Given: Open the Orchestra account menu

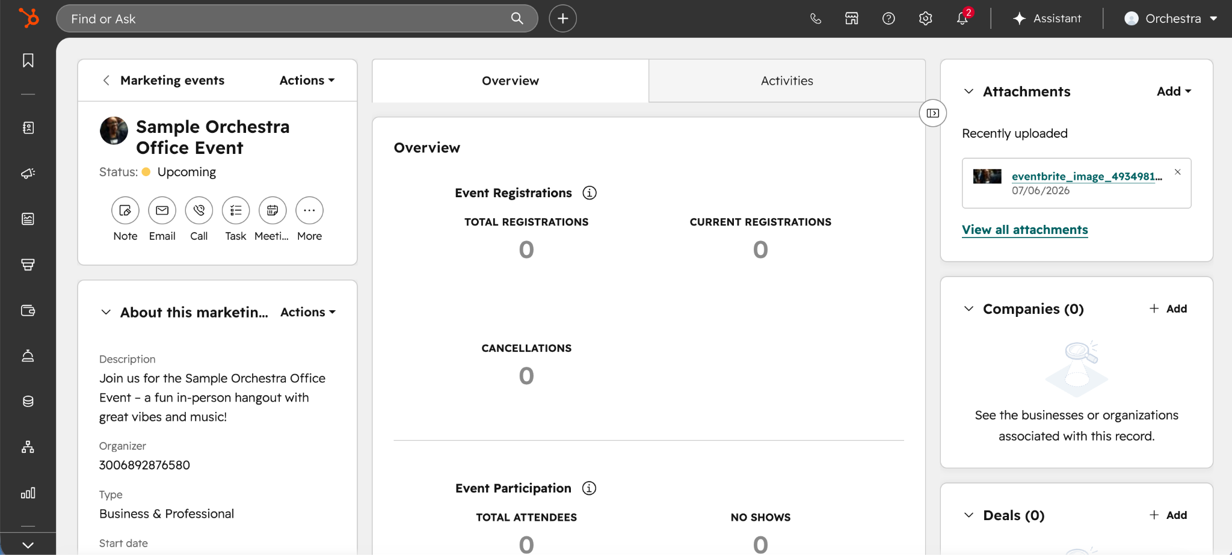Looking at the screenshot, I should point(1171,19).
